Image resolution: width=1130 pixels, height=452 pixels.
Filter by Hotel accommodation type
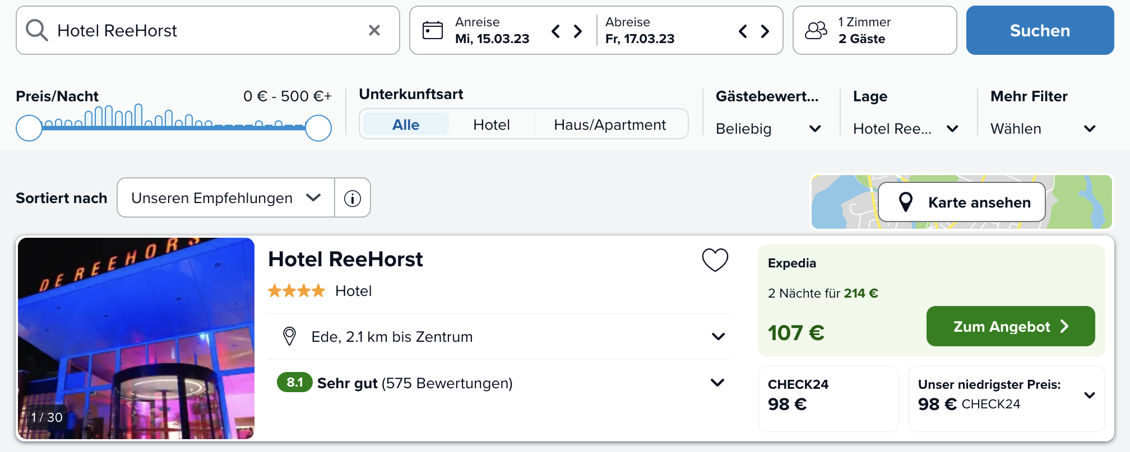point(491,124)
